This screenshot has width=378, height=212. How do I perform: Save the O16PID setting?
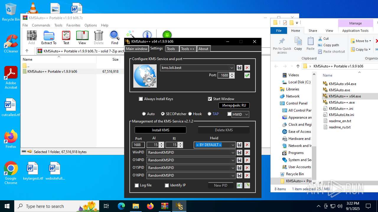[x=239, y=175]
